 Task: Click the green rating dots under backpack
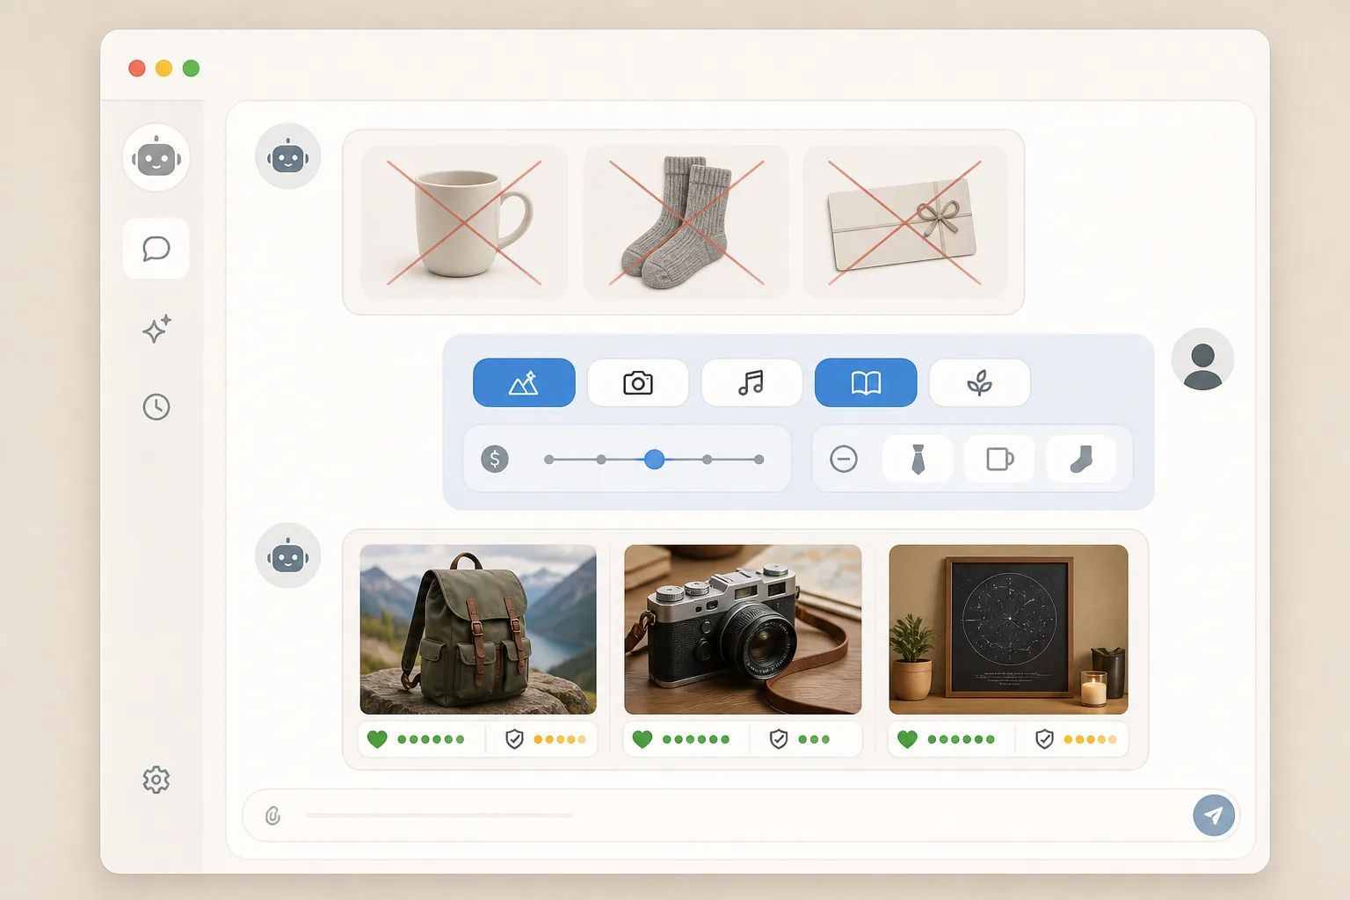(x=431, y=739)
